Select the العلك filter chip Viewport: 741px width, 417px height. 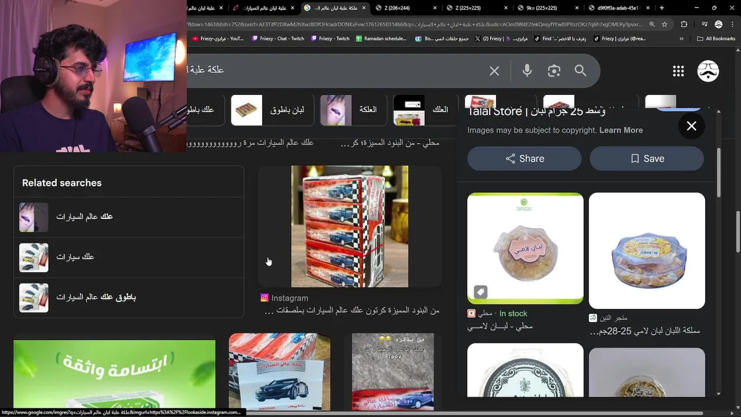coord(425,110)
